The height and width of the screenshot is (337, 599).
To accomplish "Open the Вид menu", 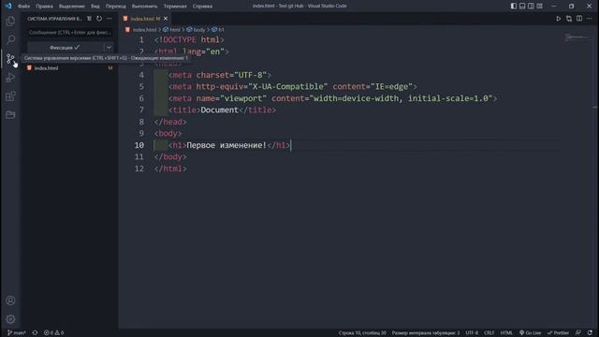I will pos(95,7).
